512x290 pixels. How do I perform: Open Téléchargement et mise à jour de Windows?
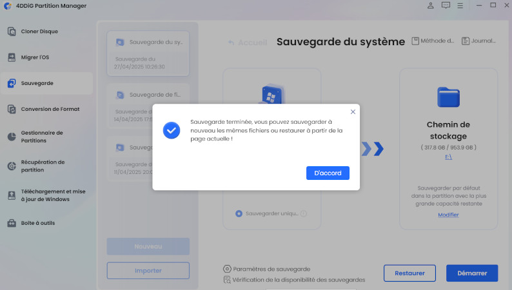pos(46,195)
